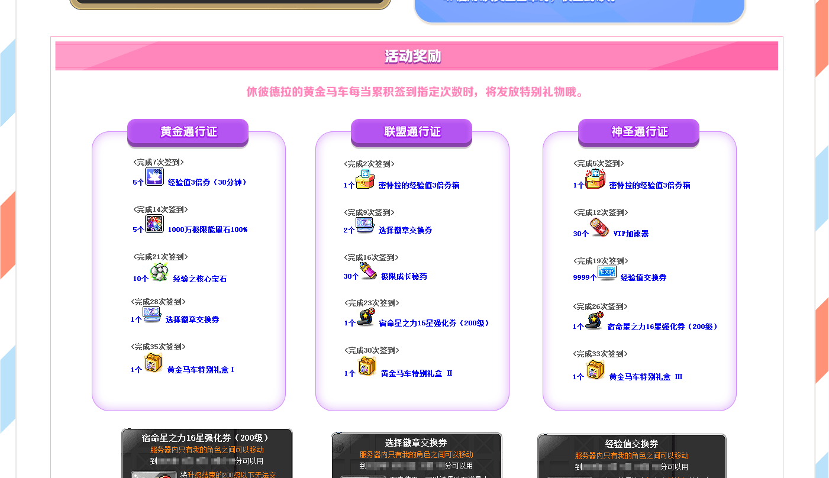Click the 经验值交换券 tooltip card title
This screenshot has width=829, height=478.
click(631, 444)
